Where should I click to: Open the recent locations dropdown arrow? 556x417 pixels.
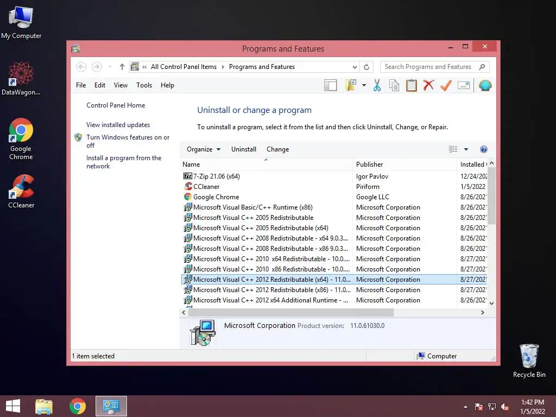pos(110,67)
